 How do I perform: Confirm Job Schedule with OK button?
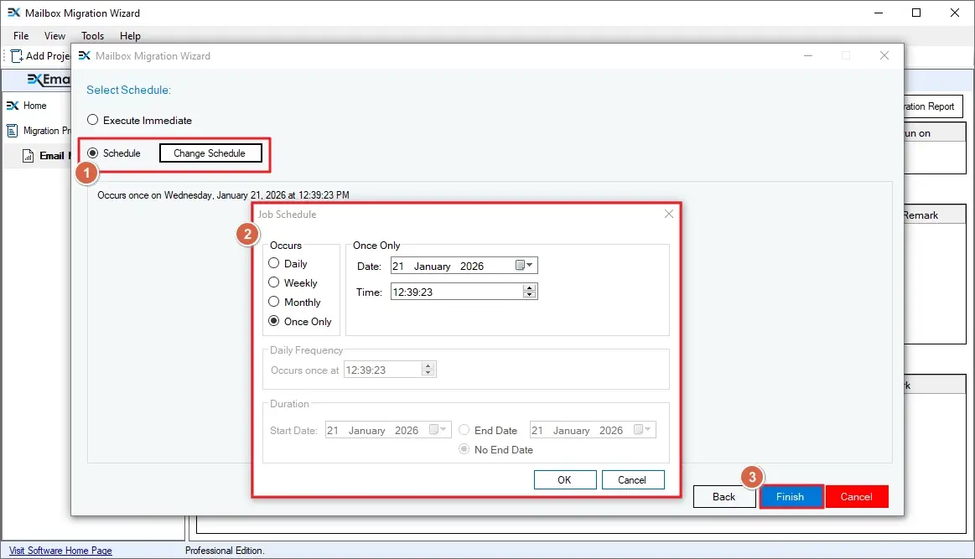point(565,479)
